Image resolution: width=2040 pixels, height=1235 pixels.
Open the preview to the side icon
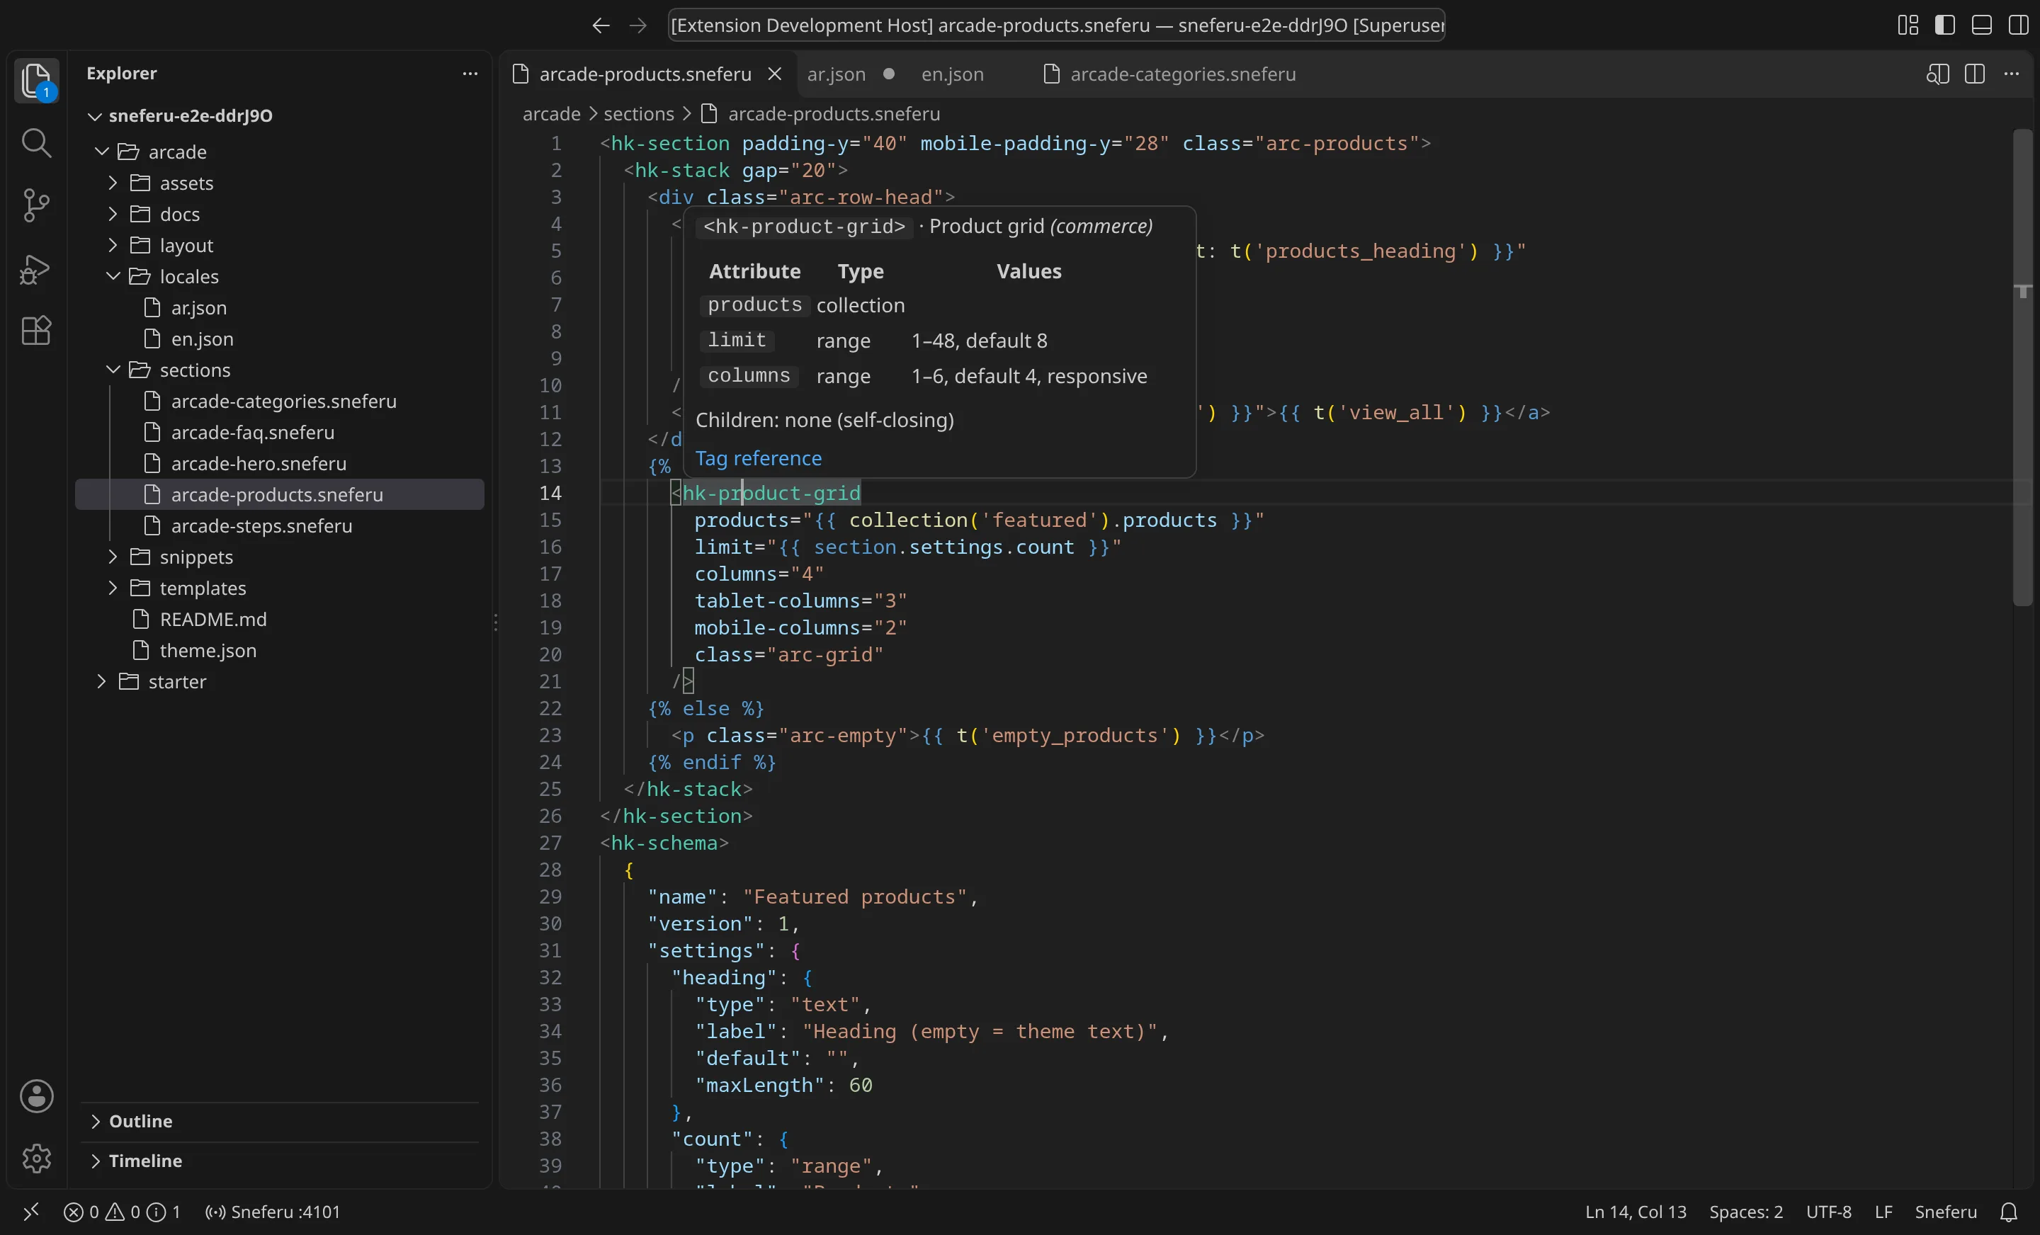(x=1937, y=74)
